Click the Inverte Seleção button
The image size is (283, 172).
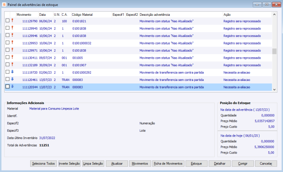click(69, 164)
